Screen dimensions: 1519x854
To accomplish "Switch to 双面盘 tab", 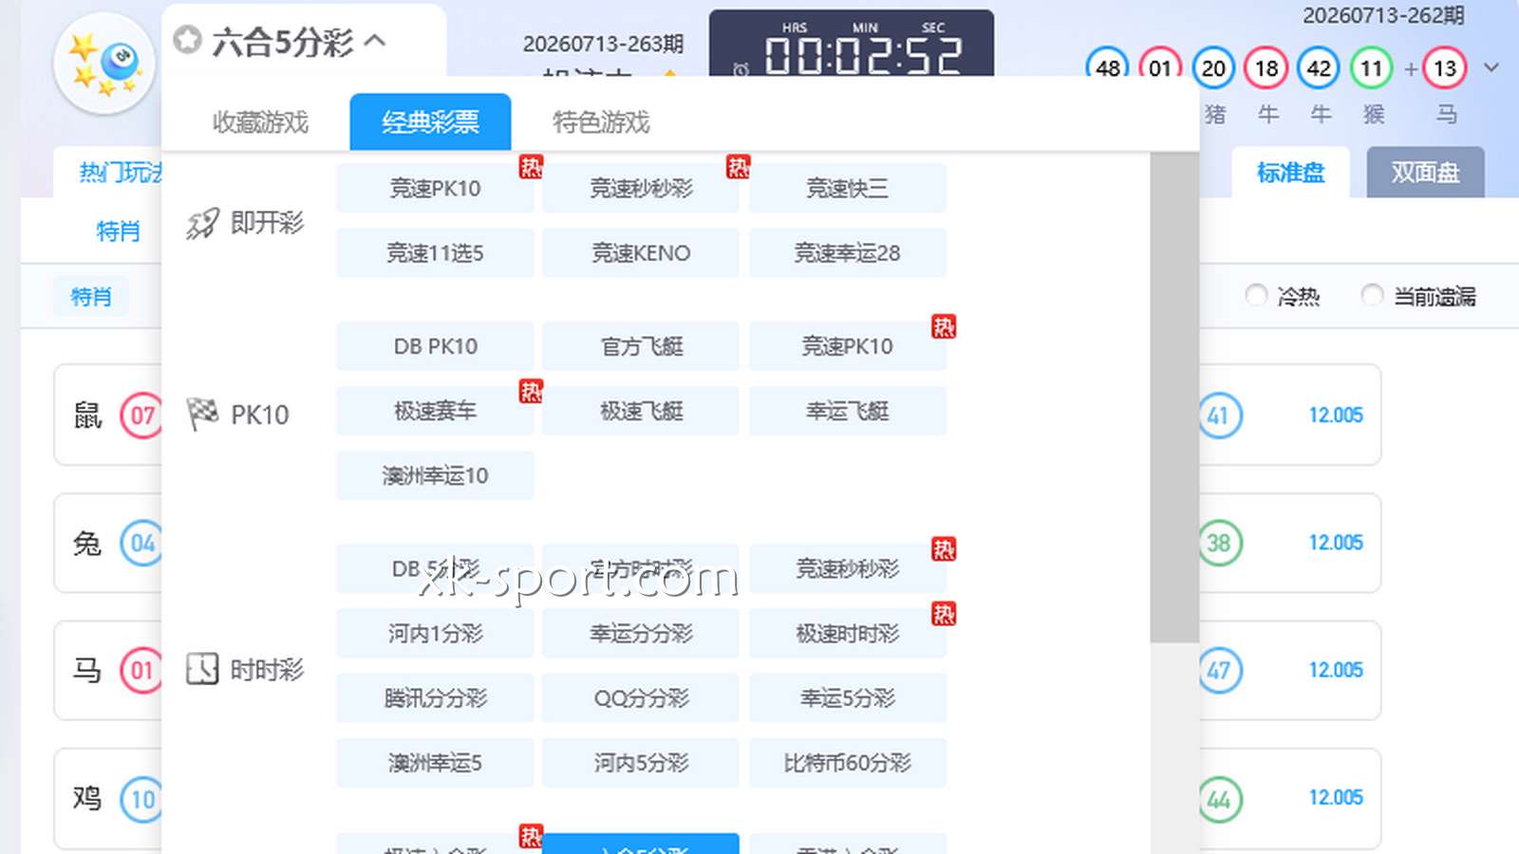I will pyautogui.click(x=1425, y=172).
